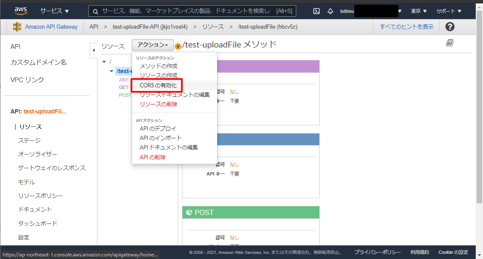
Task: Open モデル in the sidebar
Action: (27, 182)
